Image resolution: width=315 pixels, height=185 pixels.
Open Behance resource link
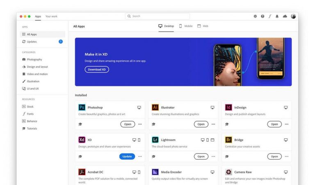30,121
